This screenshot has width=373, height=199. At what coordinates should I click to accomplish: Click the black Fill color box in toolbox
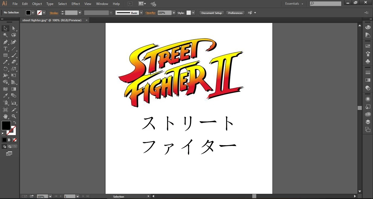(x=6, y=126)
